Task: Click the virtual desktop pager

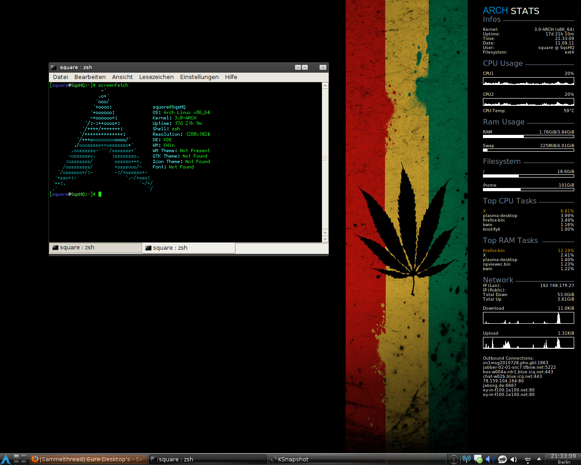Action: [20, 459]
